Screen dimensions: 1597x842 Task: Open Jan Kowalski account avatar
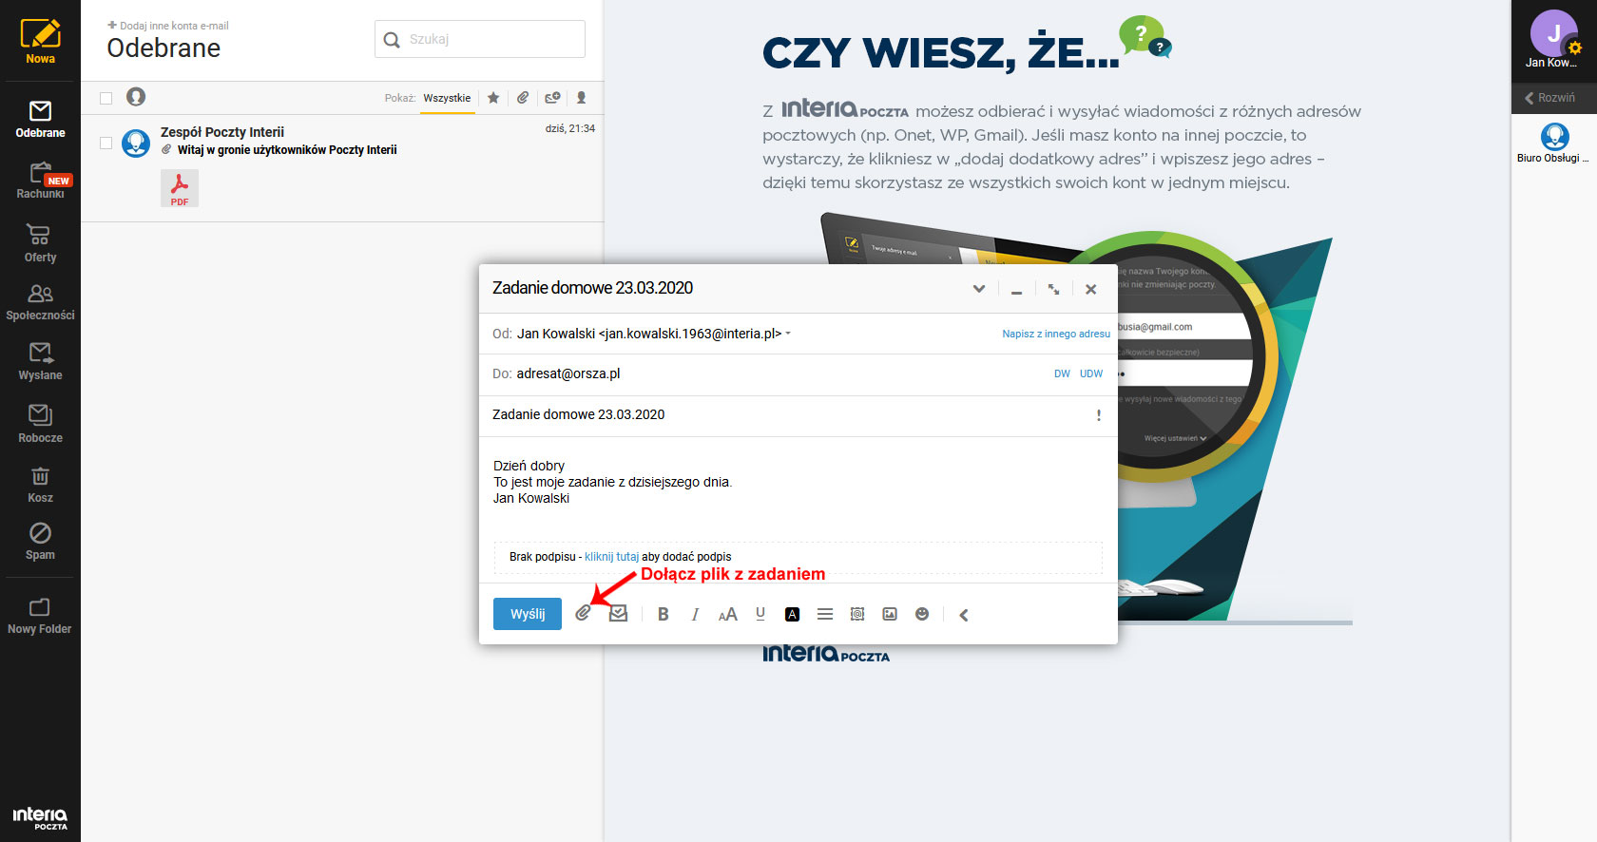tap(1553, 33)
